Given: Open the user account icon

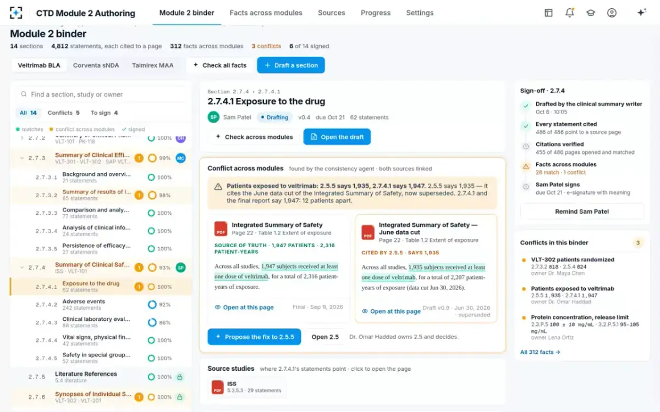Looking at the screenshot, I should point(612,13).
